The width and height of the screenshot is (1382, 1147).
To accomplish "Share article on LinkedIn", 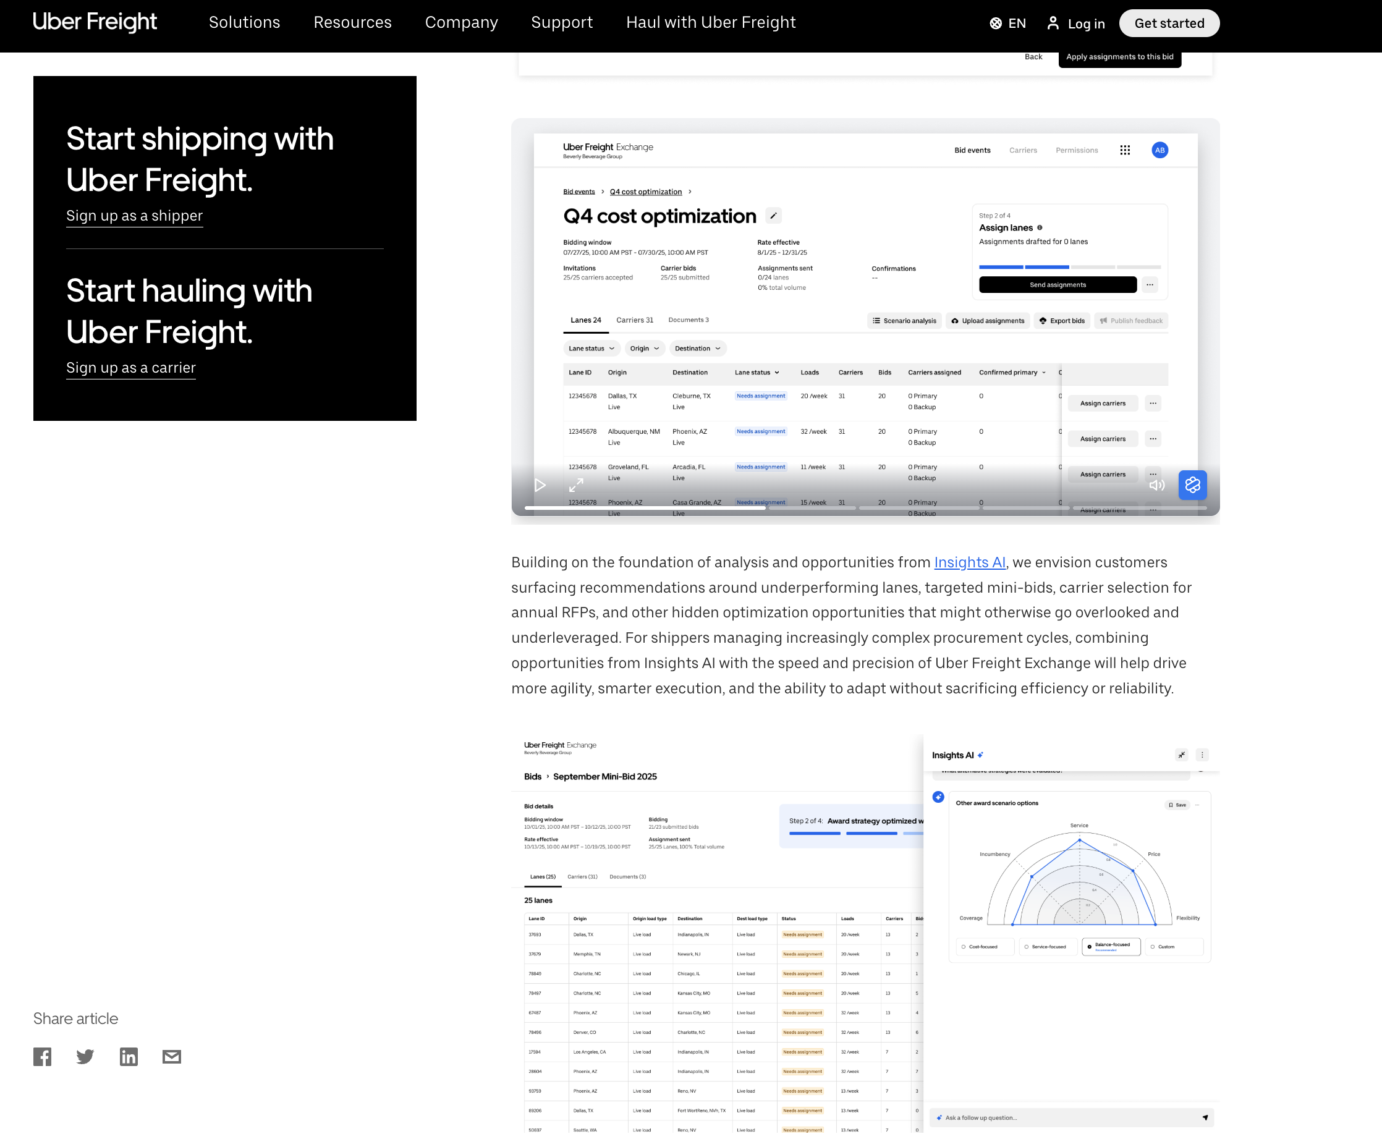I will (129, 1057).
